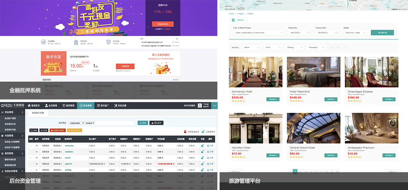Image resolution: width=408 pixels, height=190 pixels.
Task: Tick the checkbox for JeckChen row
Action: [31, 152]
